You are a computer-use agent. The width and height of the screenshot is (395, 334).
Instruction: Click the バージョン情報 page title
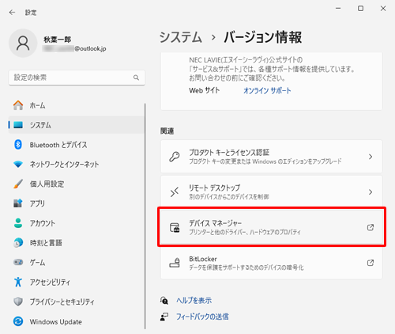click(x=263, y=37)
